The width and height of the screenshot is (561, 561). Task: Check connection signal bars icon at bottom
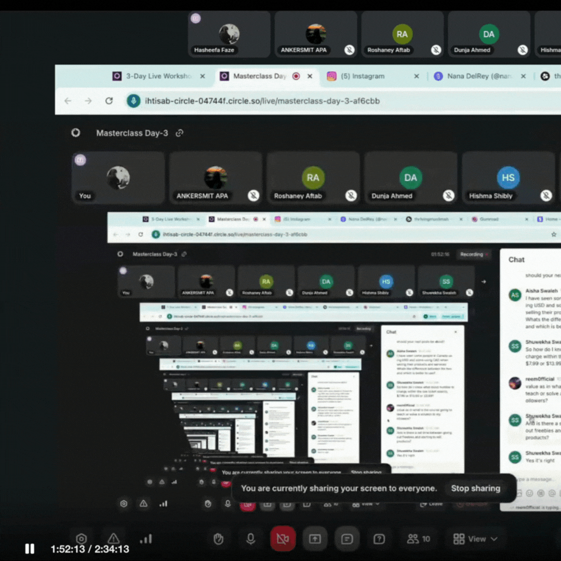point(146,539)
